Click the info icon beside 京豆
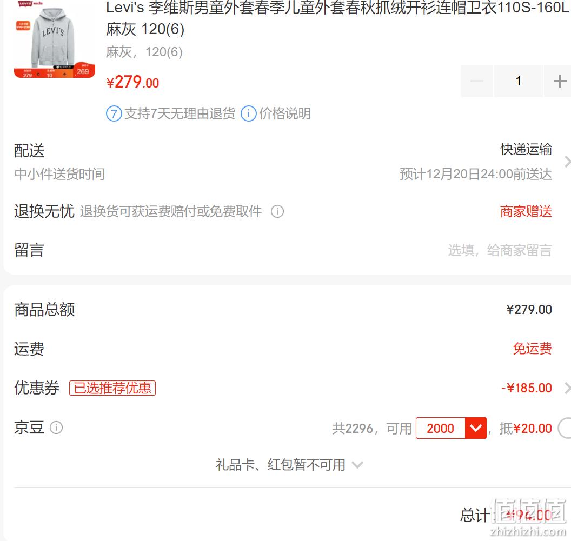 click(x=56, y=428)
